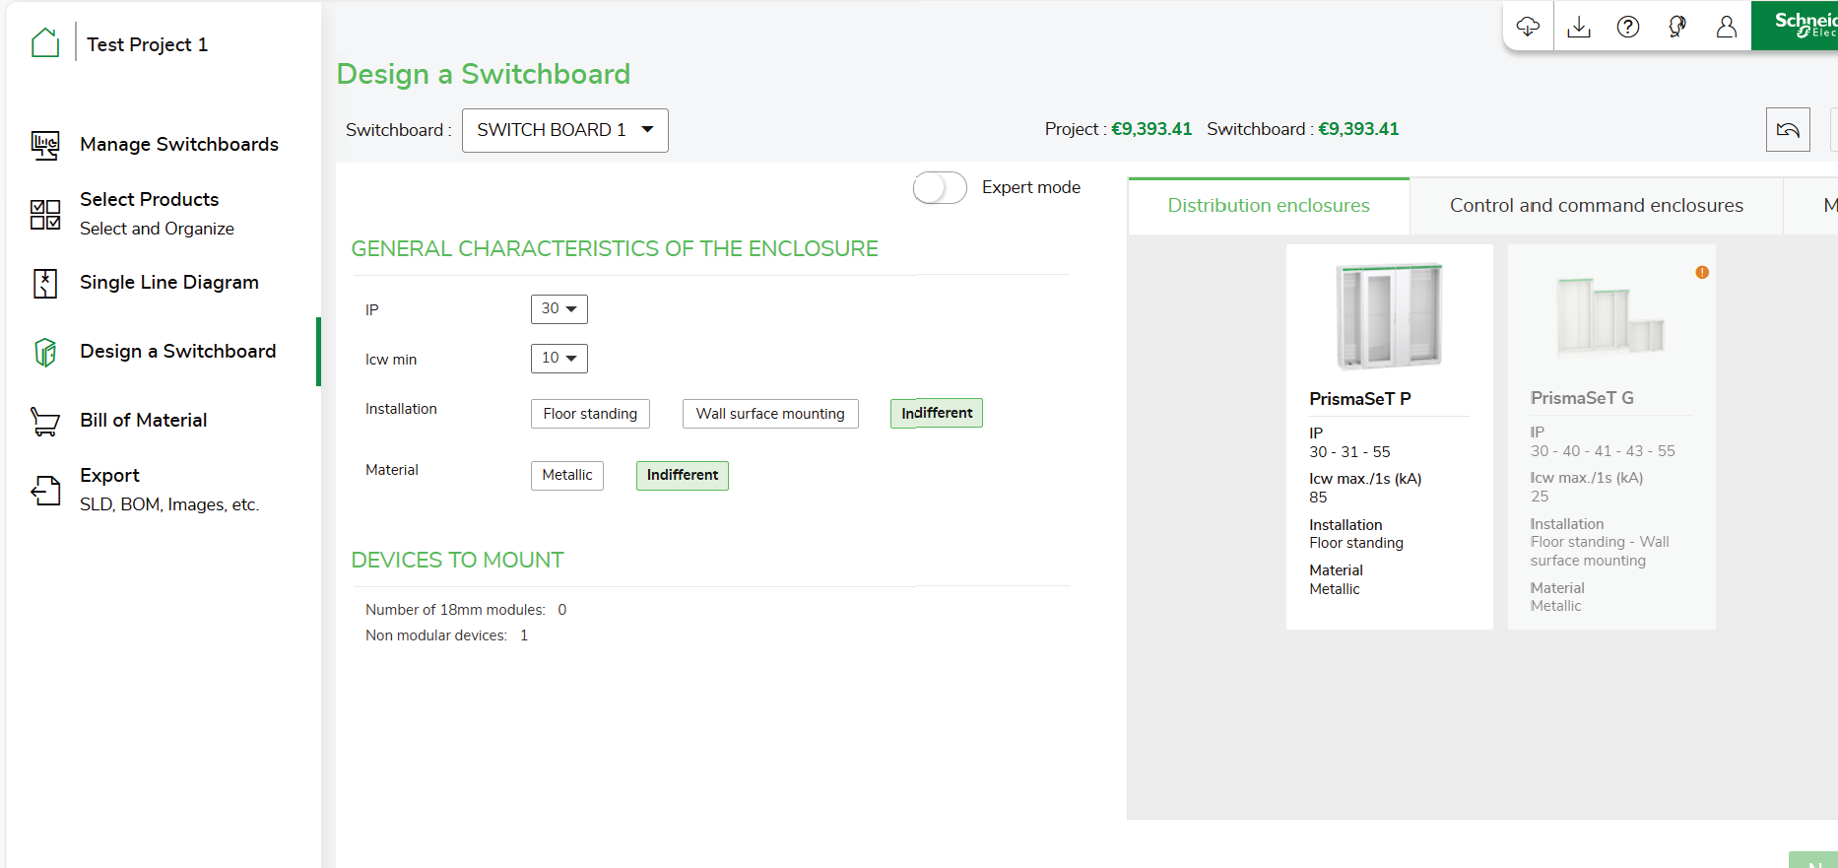Click SLD, BOM, Images, etc. subtitle
The width and height of the screenshot is (1838, 868).
(169, 504)
